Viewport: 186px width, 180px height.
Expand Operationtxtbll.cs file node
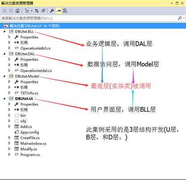9,48
